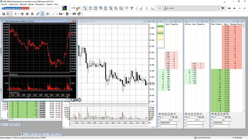Select the trend line drawing tool

pyautogui.click(x=53, y=14)
